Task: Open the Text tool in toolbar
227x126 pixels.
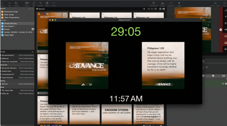Action: (9, 4)
